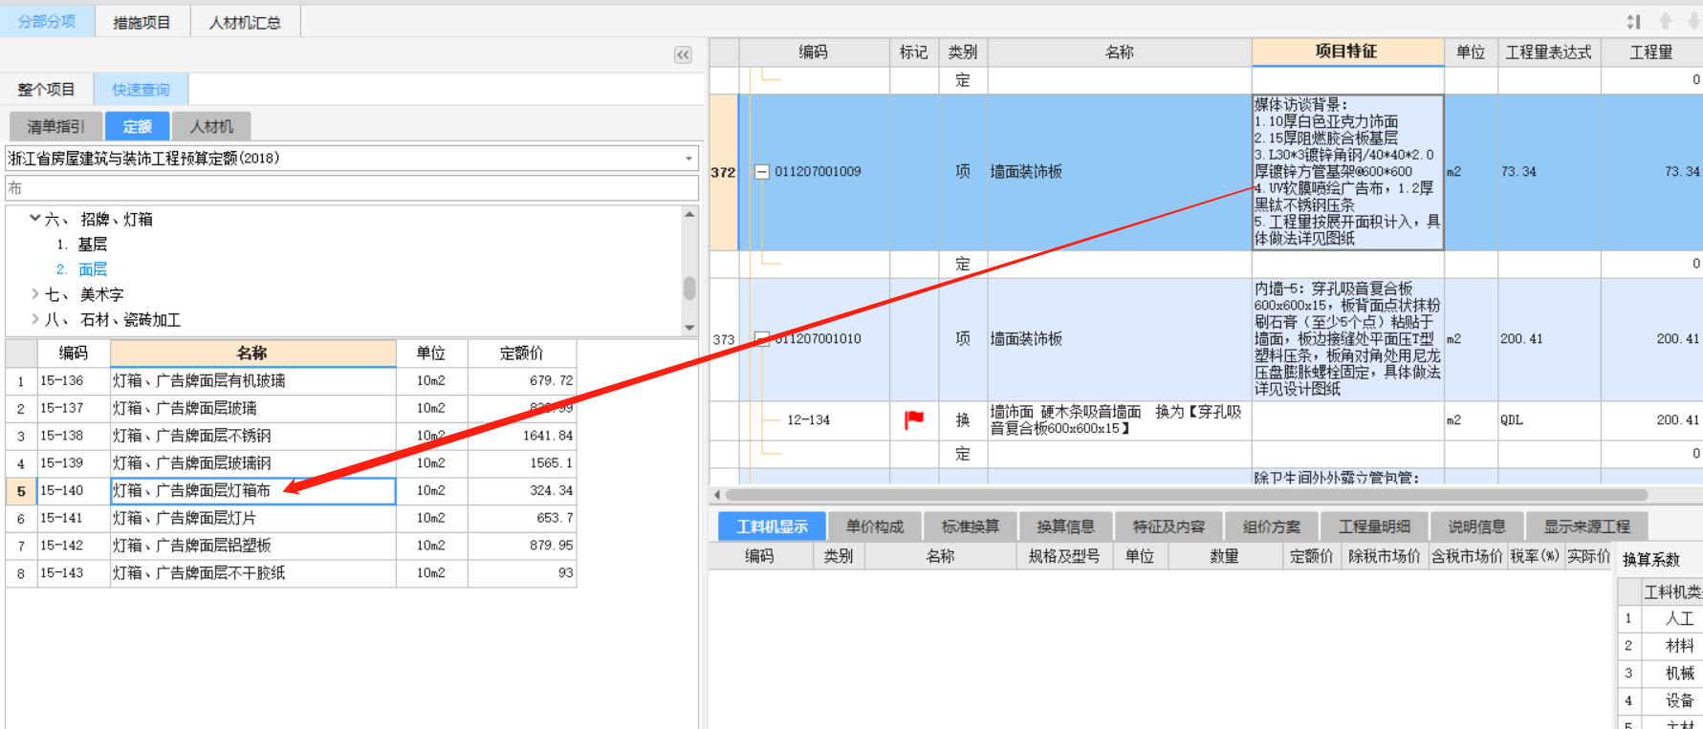
Task: Open the 人材机汇总 tab
Action: tap(245, 22)
